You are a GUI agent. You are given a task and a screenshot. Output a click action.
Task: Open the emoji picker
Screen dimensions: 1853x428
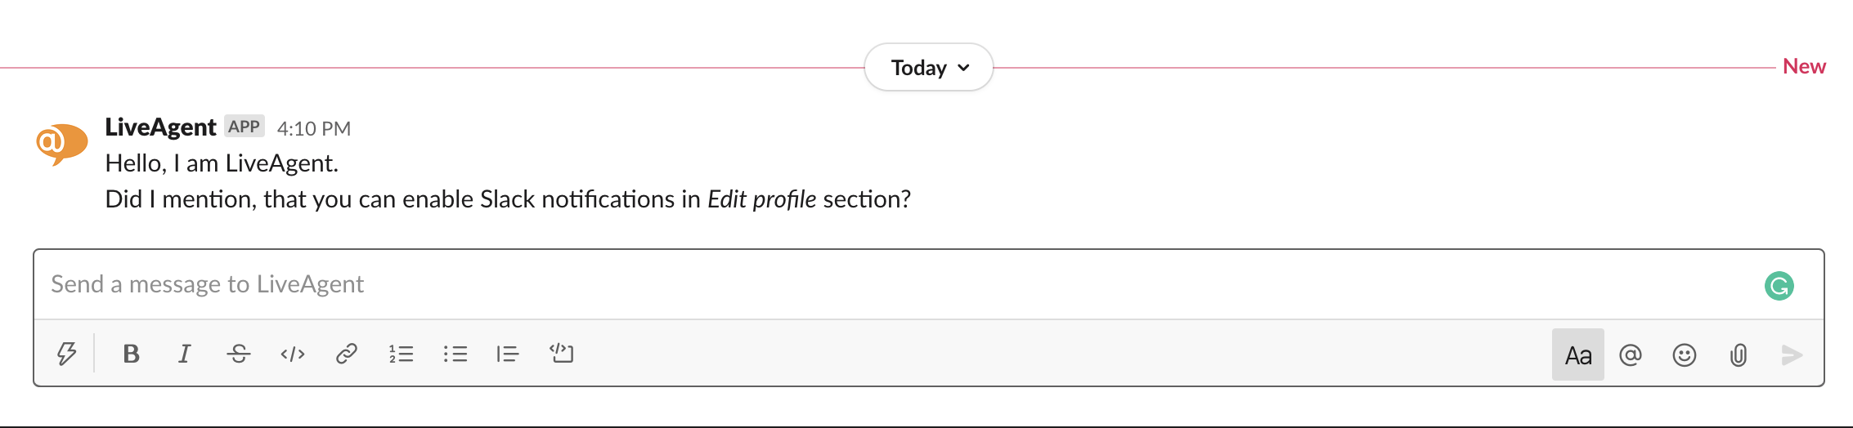[1685, 354]
